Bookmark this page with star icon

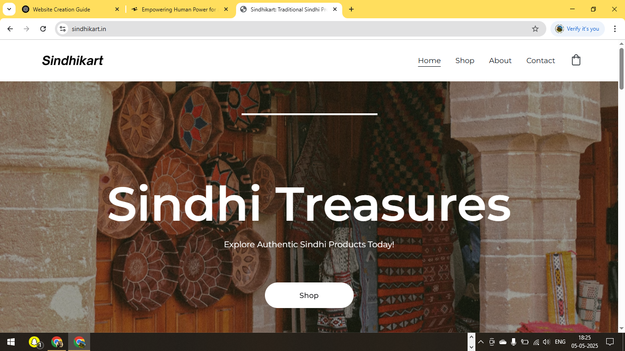click(535, 29)
